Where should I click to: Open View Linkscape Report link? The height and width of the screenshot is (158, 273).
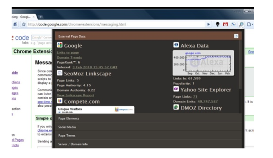75,95
